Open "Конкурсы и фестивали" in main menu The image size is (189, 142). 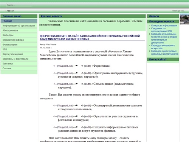19,59
